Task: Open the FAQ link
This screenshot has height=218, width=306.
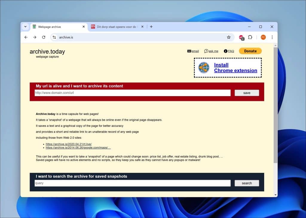Action: pos(231,51)
